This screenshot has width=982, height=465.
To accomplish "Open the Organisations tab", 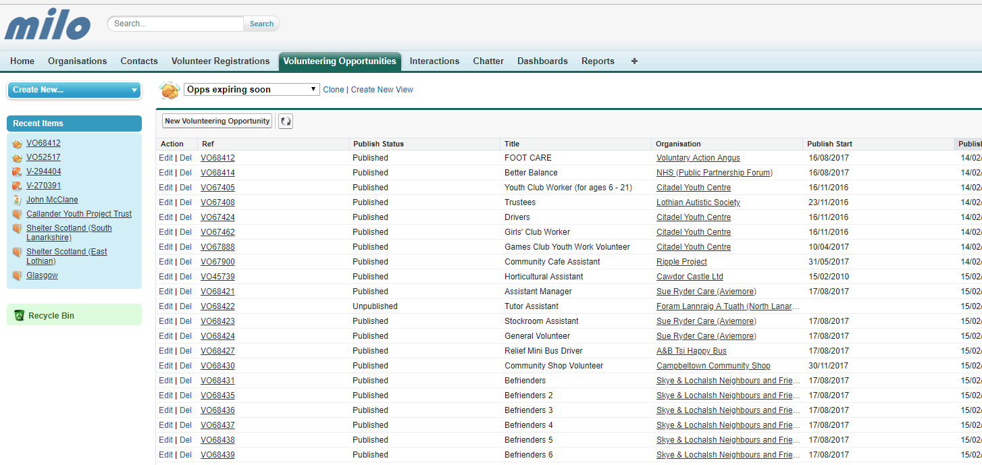I will pos(77,61).
